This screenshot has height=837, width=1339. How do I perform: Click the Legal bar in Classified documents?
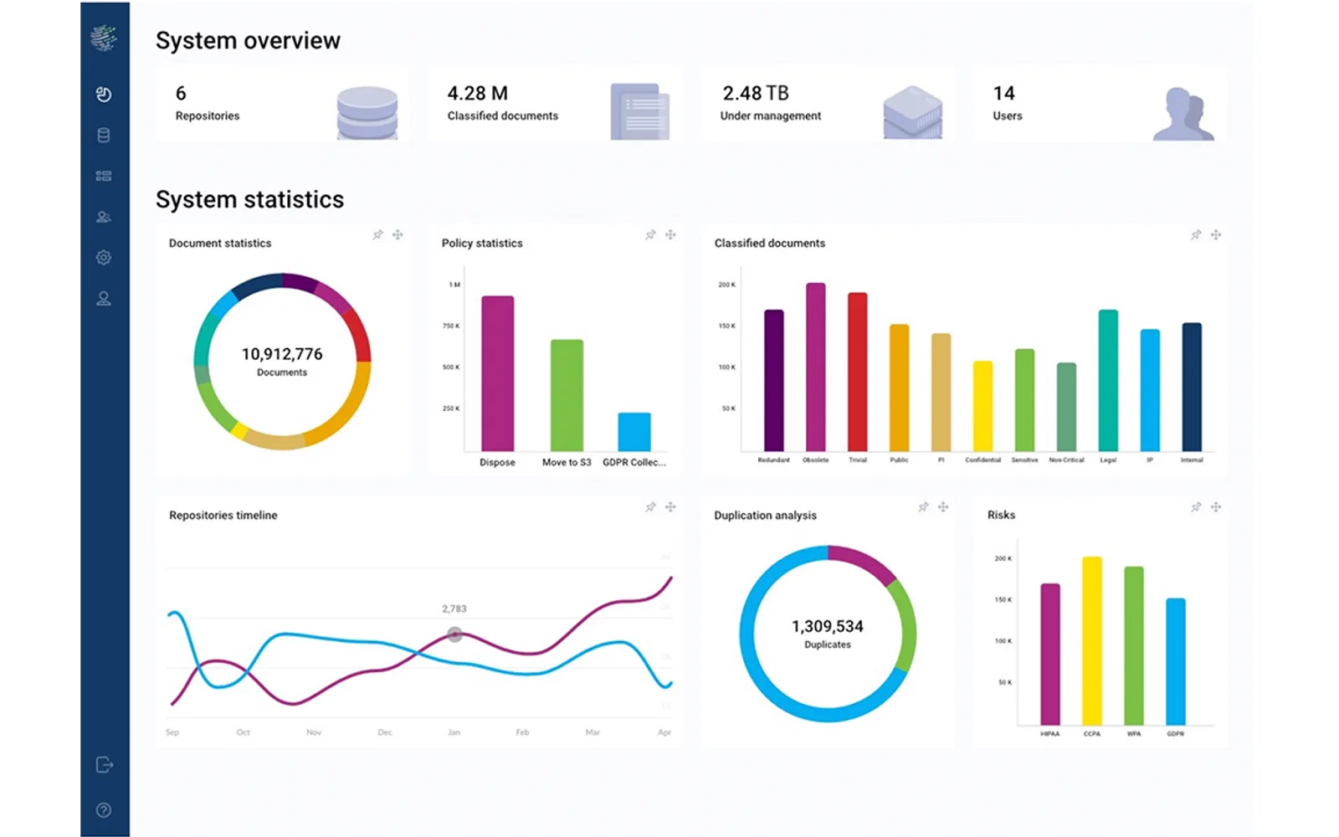1108,381
